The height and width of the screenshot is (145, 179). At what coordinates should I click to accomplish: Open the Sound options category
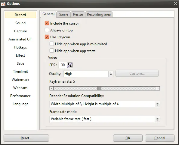pyautogui.click(x=20, y=23)
